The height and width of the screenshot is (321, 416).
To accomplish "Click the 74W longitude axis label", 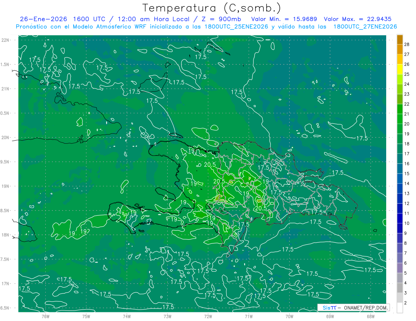I will (127, 316).
